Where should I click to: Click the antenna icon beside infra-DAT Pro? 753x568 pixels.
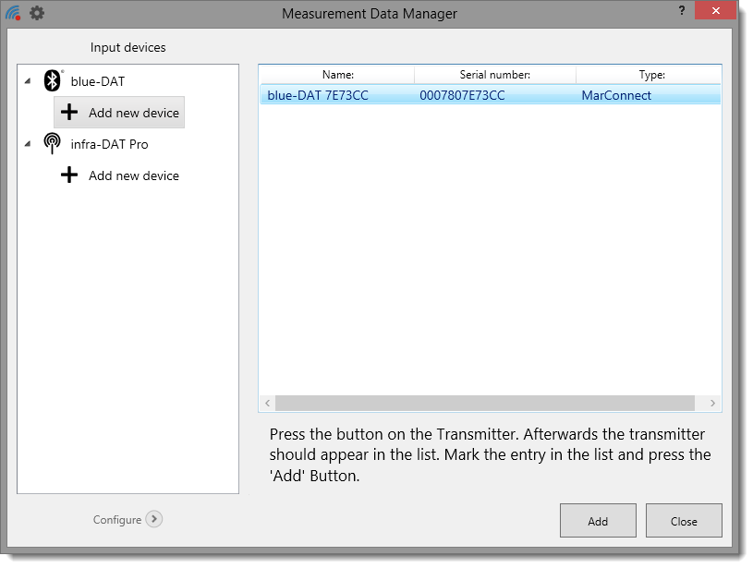(53, 144)
